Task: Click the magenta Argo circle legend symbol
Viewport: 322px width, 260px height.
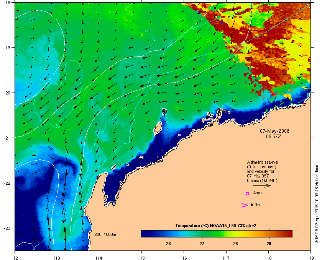Action: [248, 193]
